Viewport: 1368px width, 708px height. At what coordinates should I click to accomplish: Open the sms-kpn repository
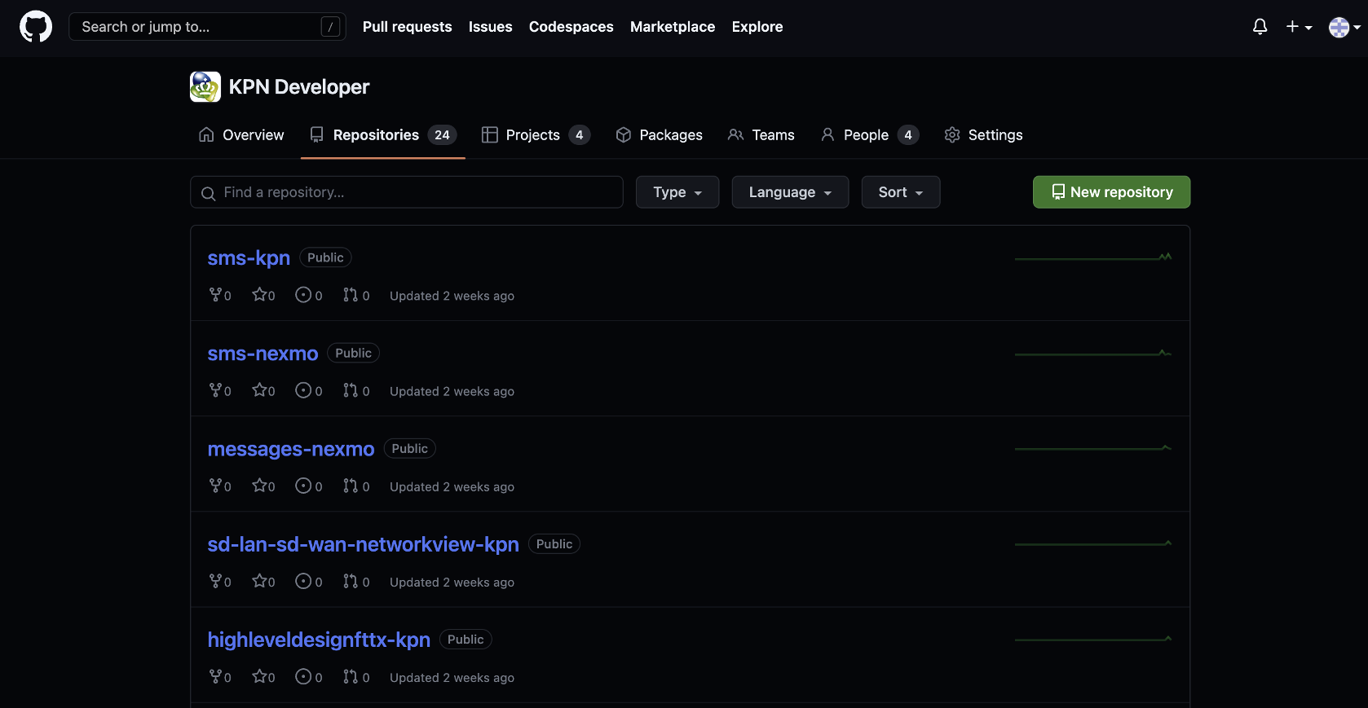pyautogui.click(x=249, y=258)
